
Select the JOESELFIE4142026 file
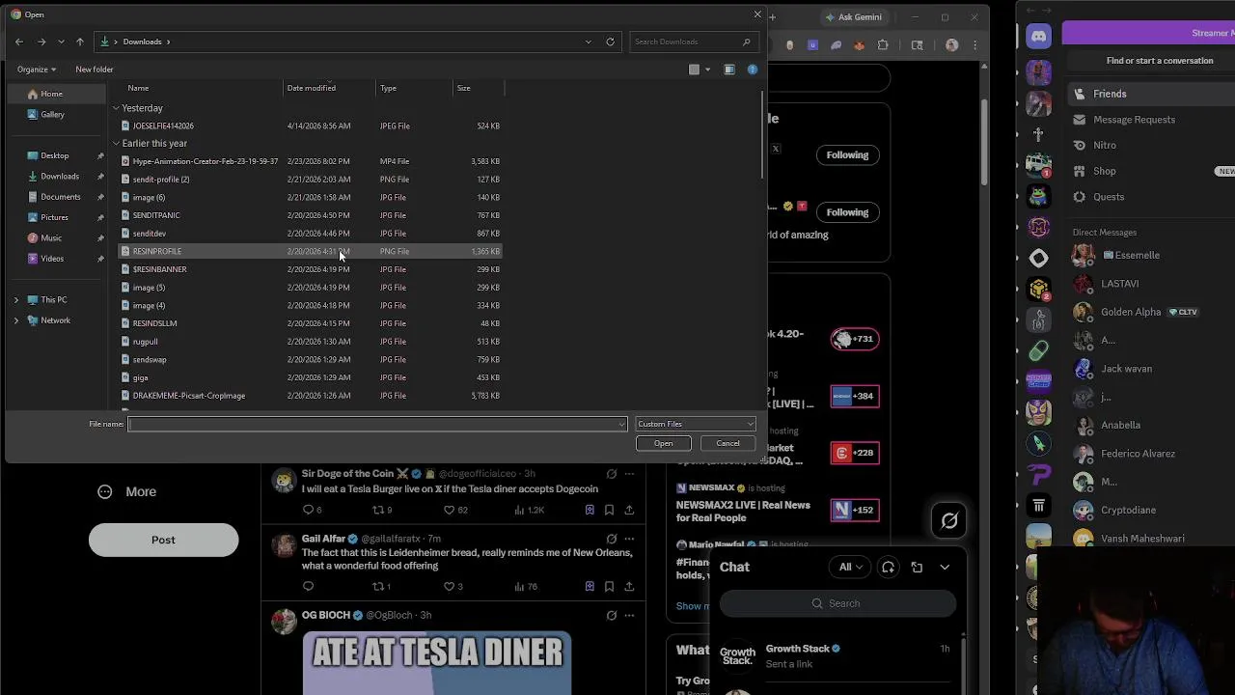(310, 125)
